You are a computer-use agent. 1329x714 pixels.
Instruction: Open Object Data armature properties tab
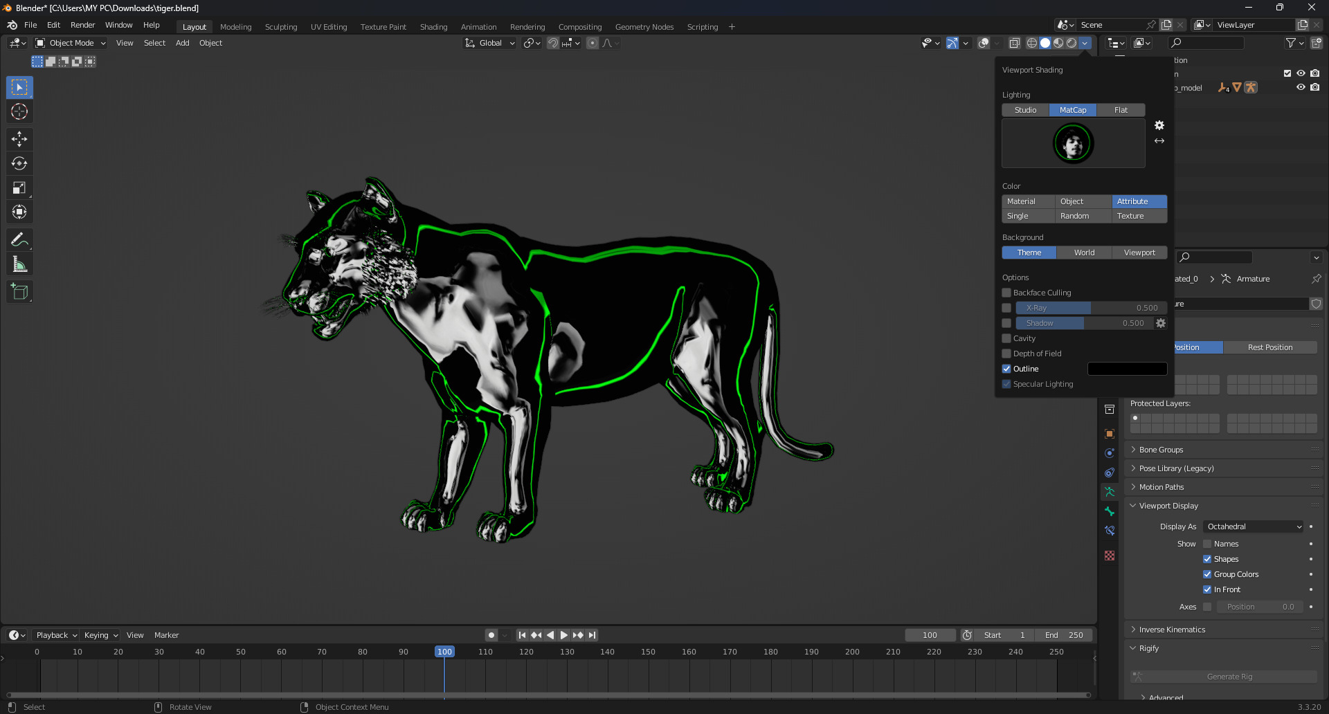point(1110,492)
